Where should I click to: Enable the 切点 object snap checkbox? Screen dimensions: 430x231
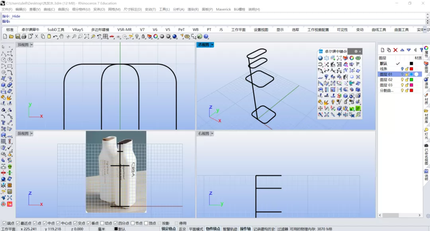pos(102,223)
